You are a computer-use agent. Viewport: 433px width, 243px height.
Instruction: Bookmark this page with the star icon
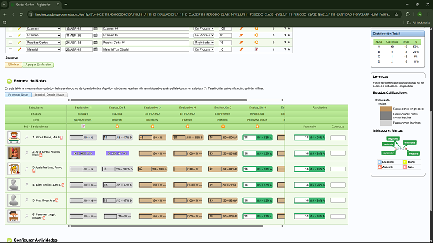coord(396,14)
